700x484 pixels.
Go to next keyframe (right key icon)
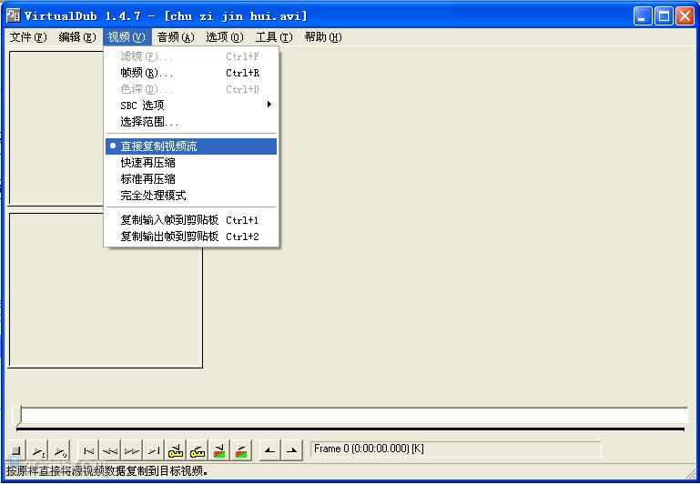[x=198, y=450]
